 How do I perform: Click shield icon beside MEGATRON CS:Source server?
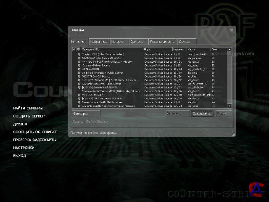coord(79,77)
